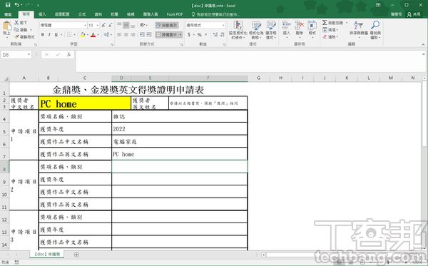Click the Share button
Image resolution: width=428 pixels, height=266 pixels.
click(414, 14)
